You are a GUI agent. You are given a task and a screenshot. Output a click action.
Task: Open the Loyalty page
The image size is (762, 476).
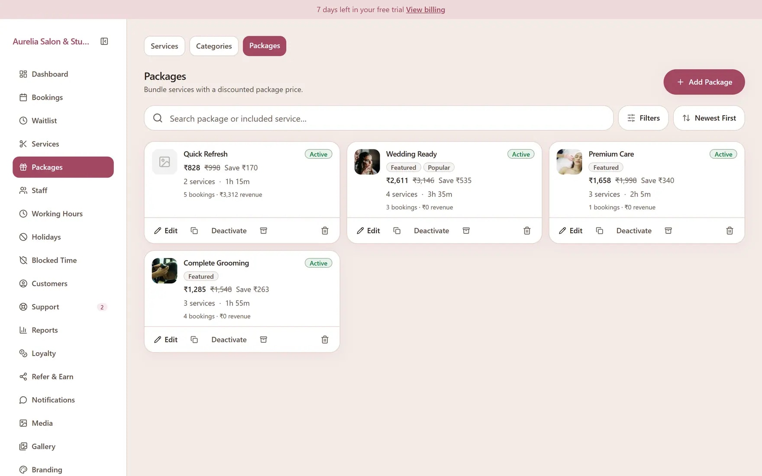pyautogui.click(x=63, y=354)
